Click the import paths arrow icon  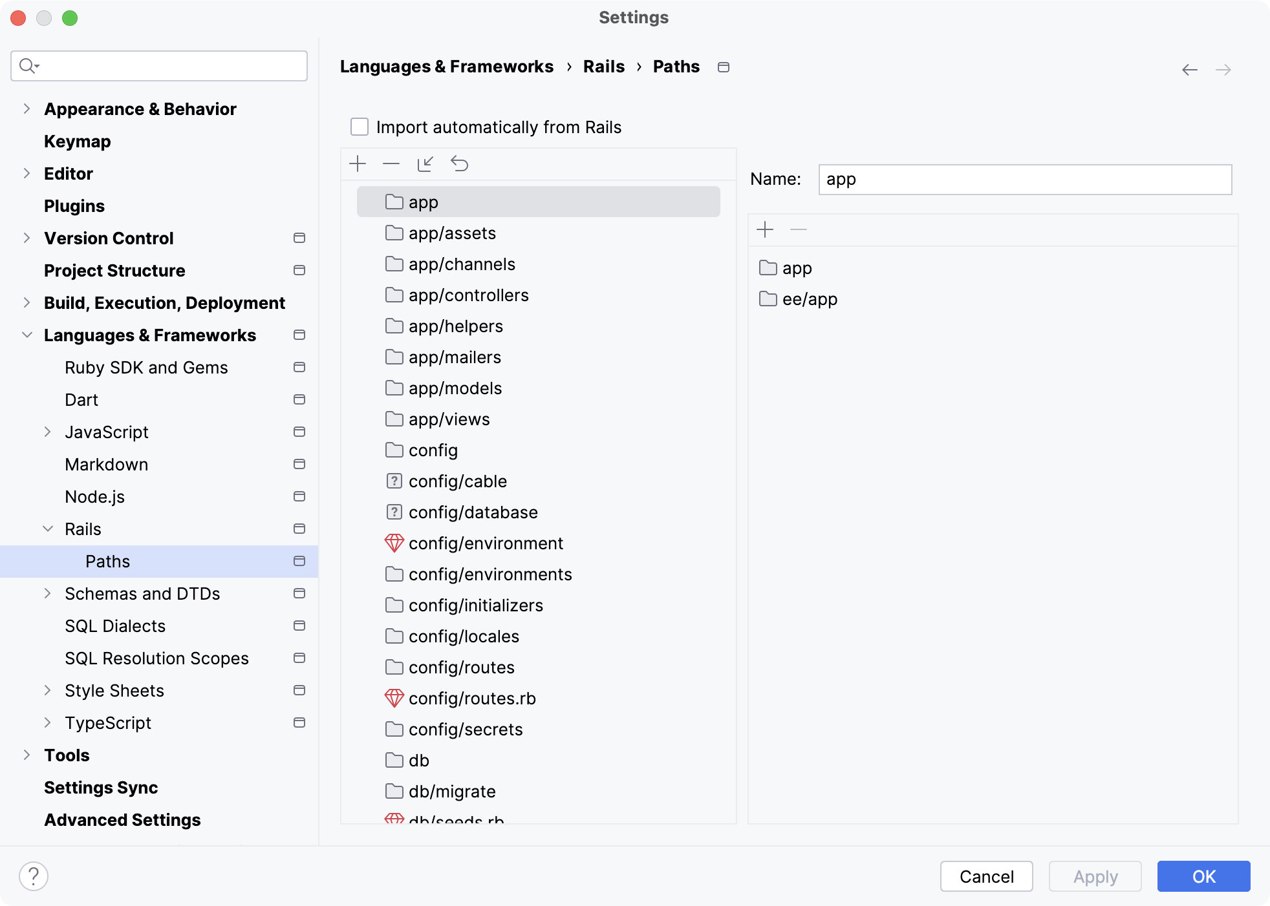pyautogui.click(x=425, y=163)
